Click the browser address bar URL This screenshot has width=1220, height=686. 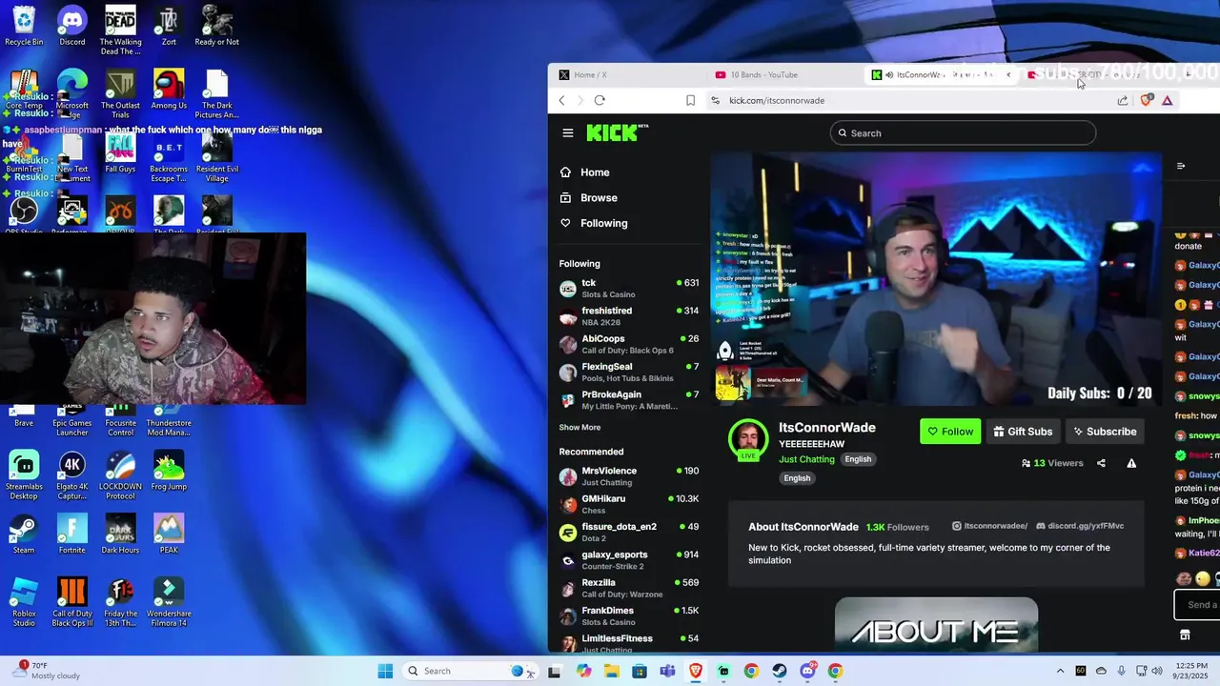point(777,100)
